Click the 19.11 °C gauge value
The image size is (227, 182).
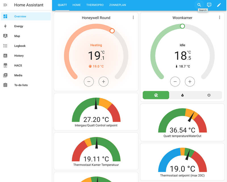coord(96,159)
